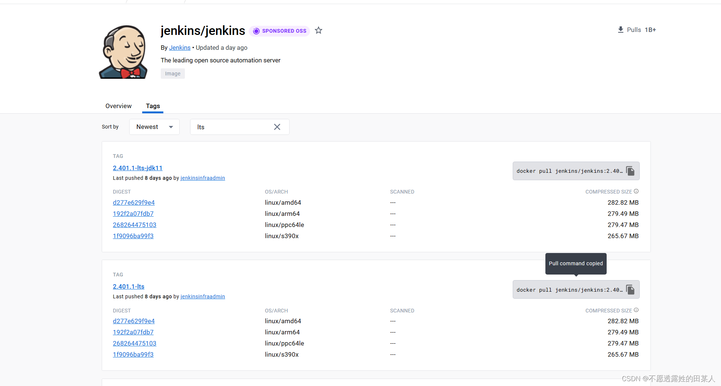Clear the lts tag filter
This screenshot has width=721, height=386.
click(277, 127)
